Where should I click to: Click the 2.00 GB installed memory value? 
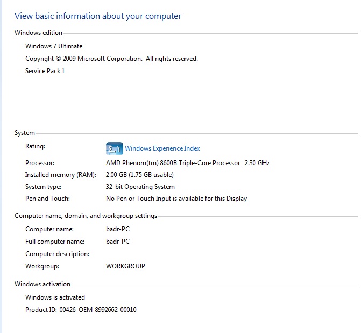coord(139,175)
